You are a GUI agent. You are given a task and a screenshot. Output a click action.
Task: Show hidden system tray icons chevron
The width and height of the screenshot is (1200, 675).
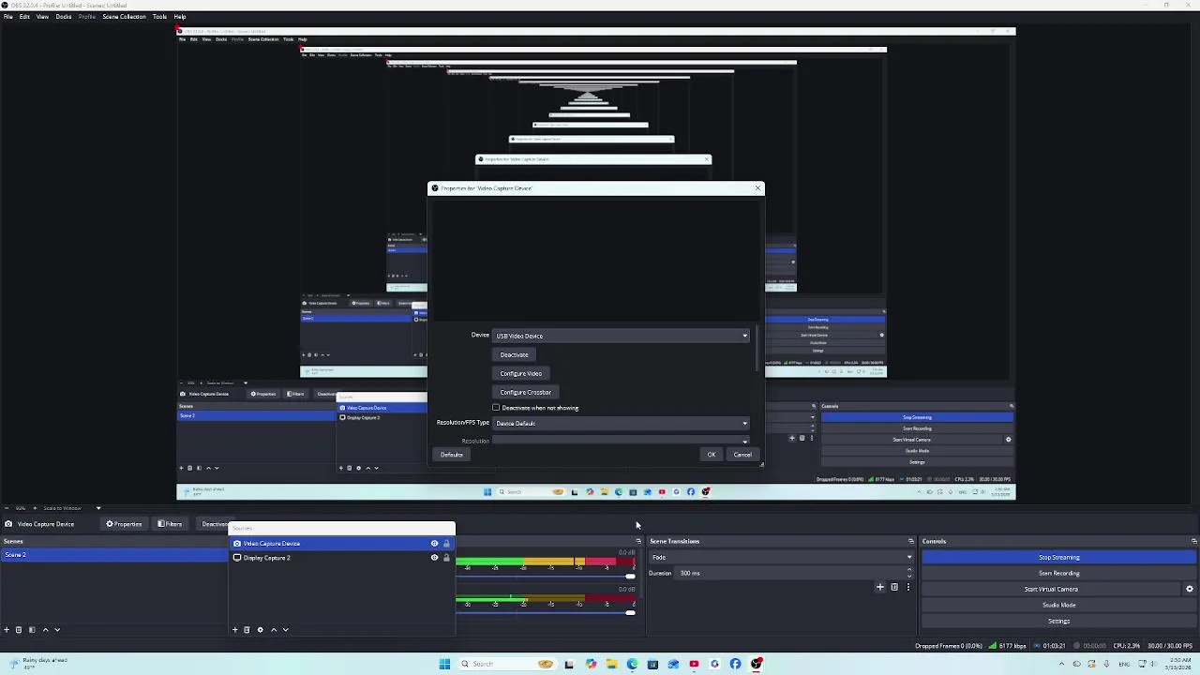[1061, 664]
